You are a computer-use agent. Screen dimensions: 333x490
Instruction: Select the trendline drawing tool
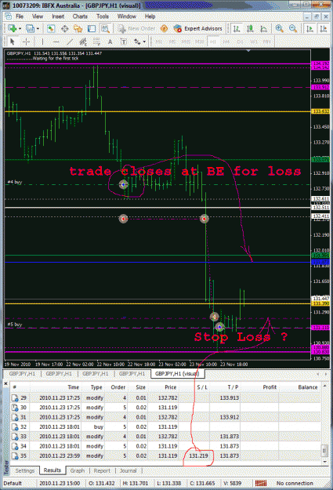[x=70, y=42]
